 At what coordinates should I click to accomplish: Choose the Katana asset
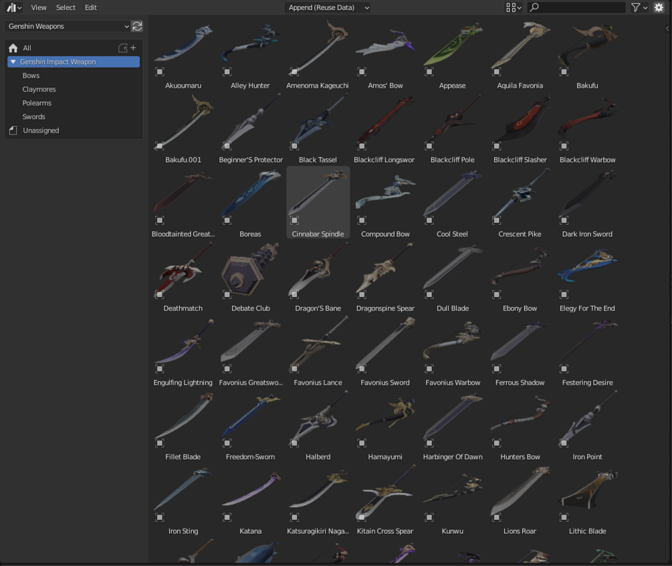click(x=250, y=500)
